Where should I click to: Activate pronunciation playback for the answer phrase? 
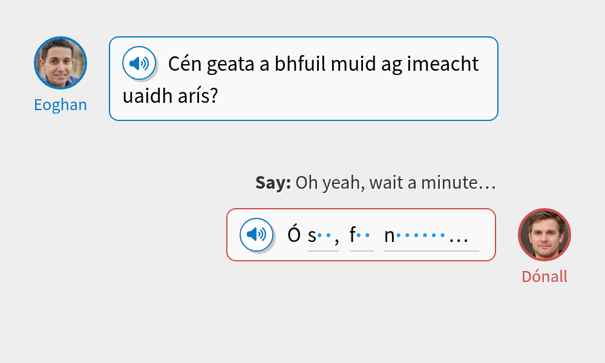256,235
